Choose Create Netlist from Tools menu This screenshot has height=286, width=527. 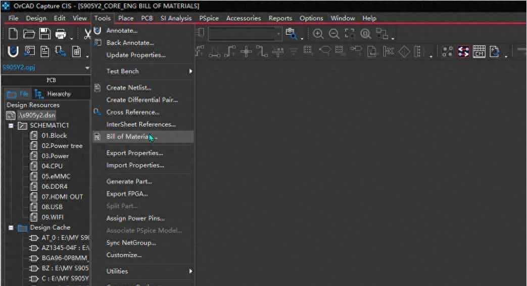click(128, 88)
